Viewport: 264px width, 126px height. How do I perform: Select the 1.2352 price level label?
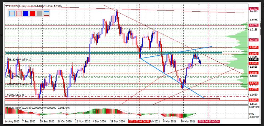click(x=253, y=9)
